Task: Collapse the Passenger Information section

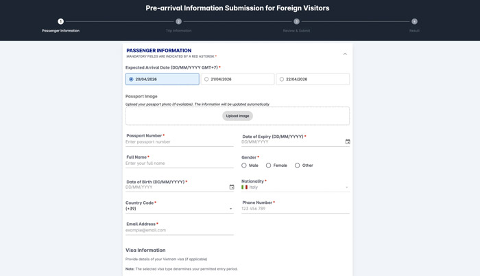Action: (x=345, y=54)
